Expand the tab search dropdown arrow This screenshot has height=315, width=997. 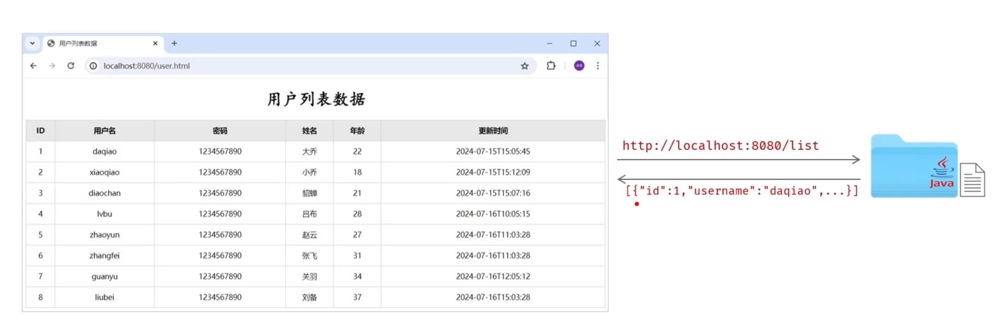point(32,43)
